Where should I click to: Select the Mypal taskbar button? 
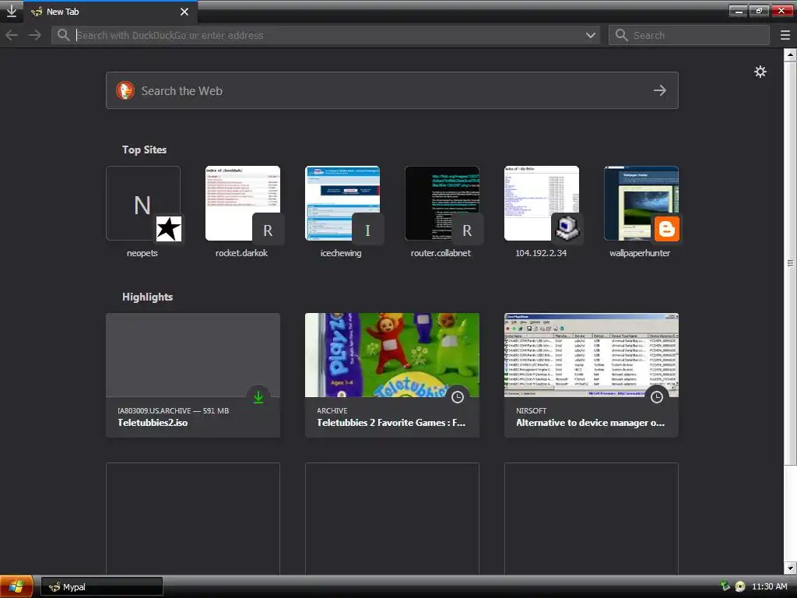click(x=102, y=587)
